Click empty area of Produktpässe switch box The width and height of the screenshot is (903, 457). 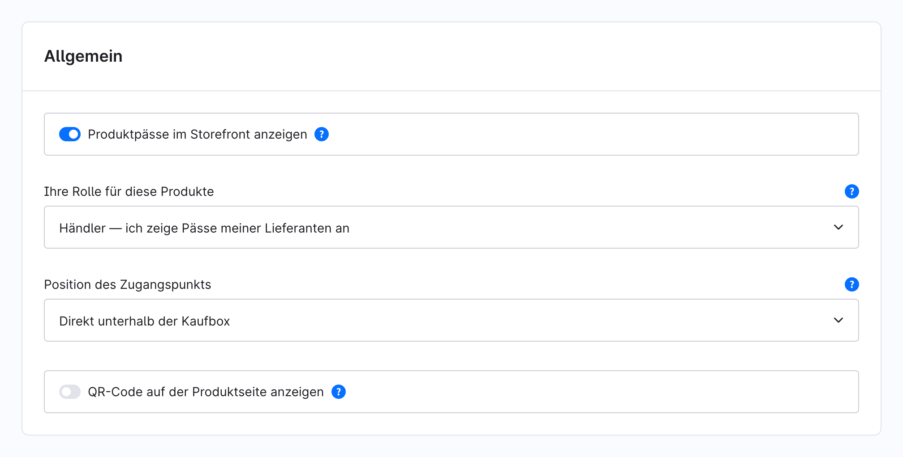click(591, 134)
